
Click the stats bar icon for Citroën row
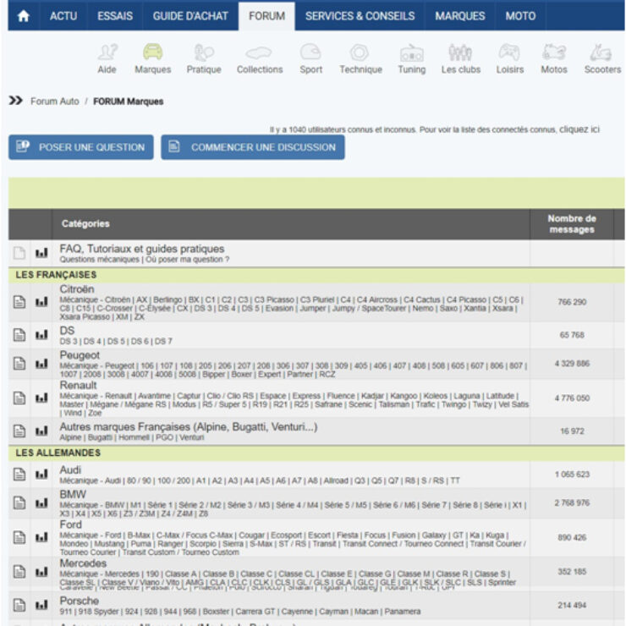tap(41, 302)
